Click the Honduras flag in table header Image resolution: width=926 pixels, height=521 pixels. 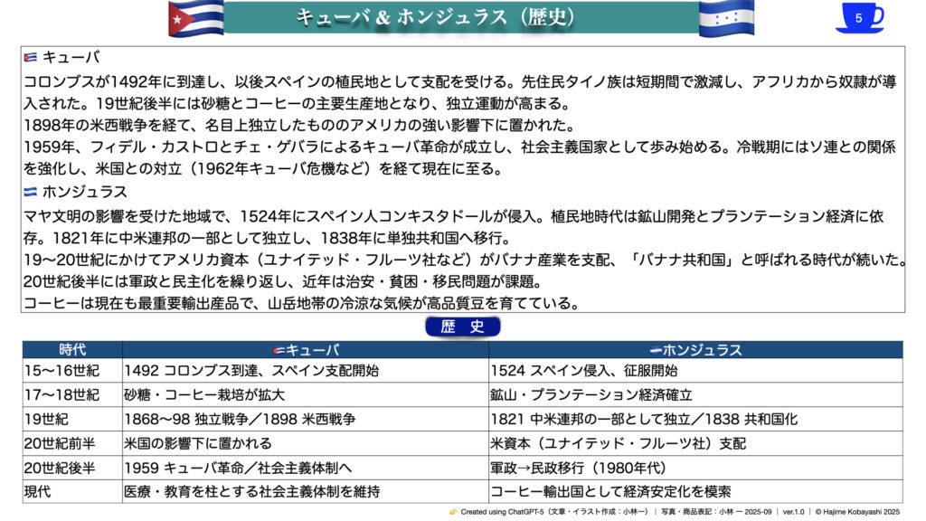pyautogui.click(x=656, y=351)
